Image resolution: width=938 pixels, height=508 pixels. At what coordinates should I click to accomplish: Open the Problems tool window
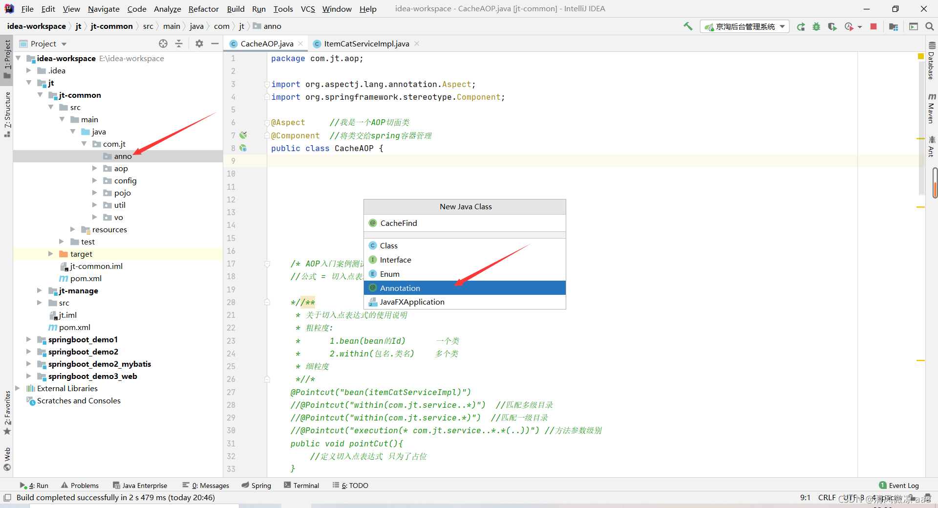(80, 486)
